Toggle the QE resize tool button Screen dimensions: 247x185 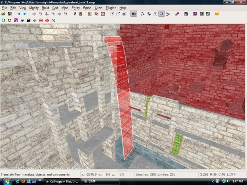[x=162, y=14]
